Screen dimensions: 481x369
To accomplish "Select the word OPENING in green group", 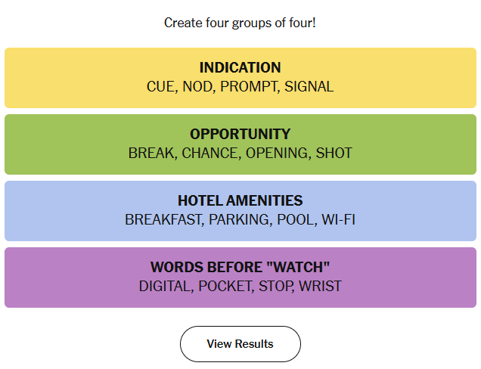I will [277, 153].
